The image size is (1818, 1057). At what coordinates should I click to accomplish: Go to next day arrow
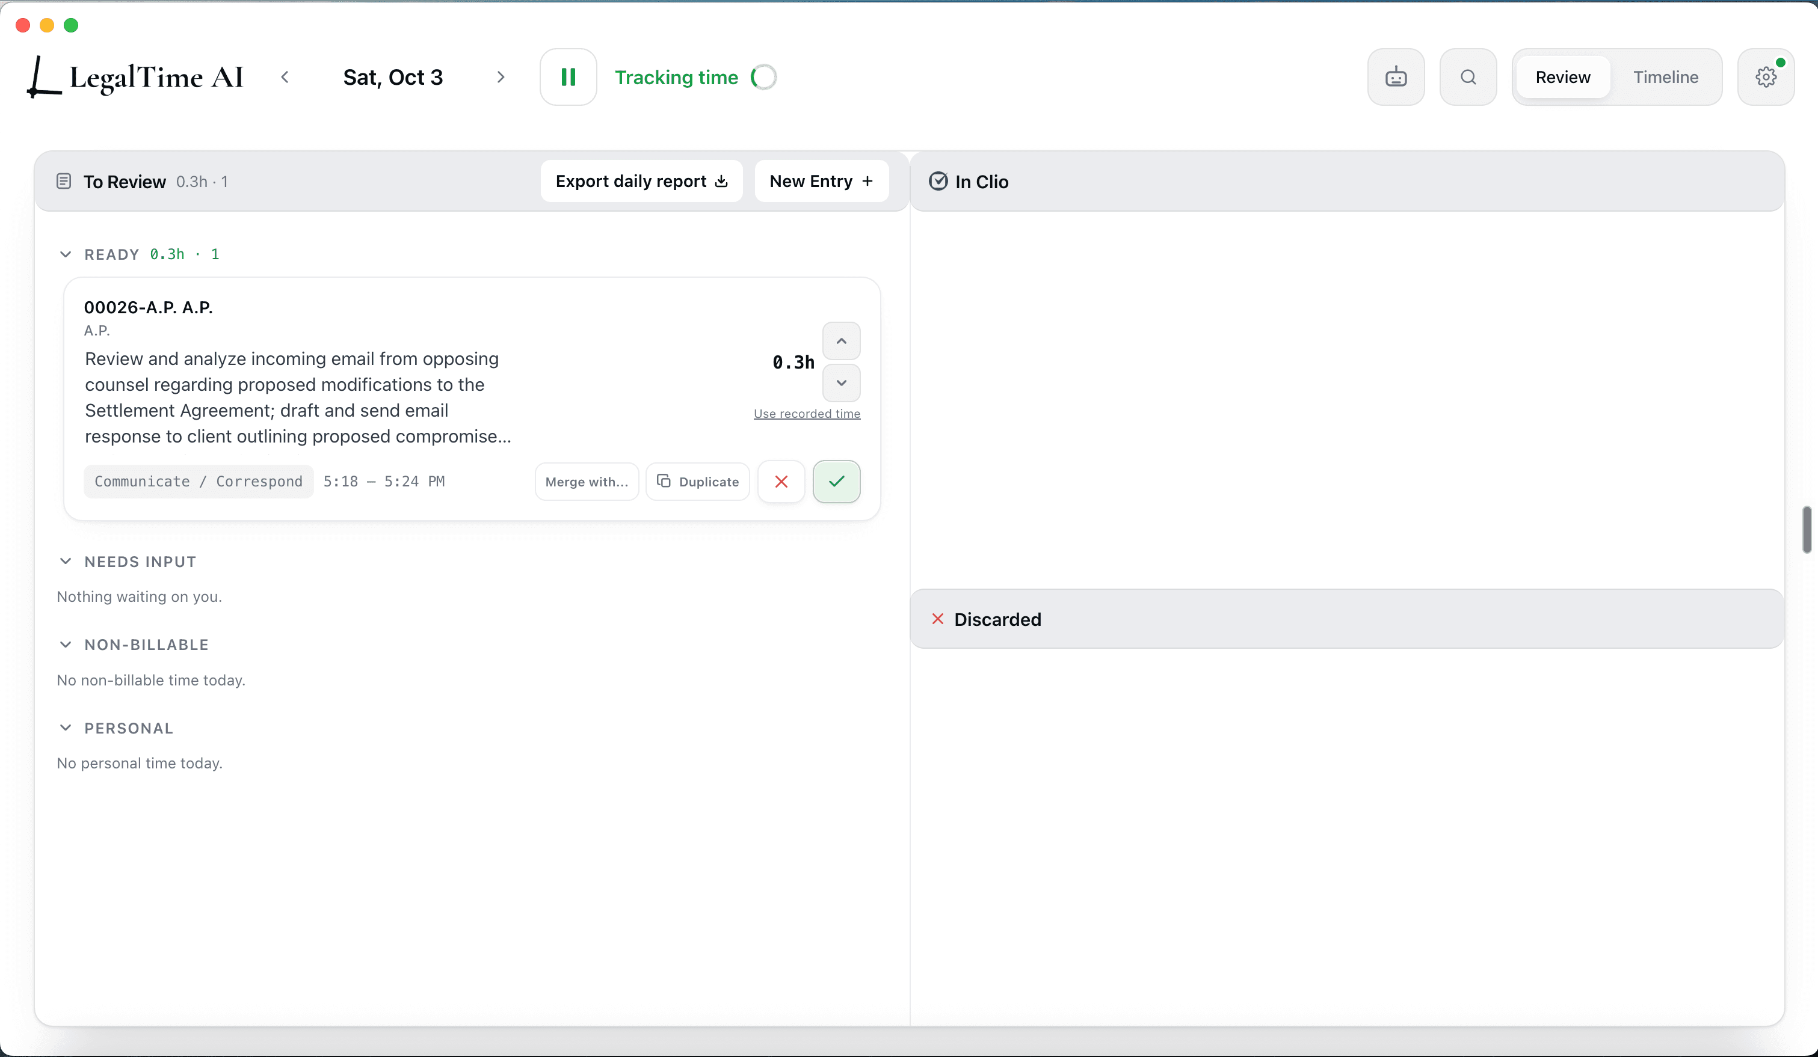[501, 77]
